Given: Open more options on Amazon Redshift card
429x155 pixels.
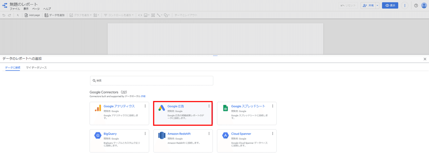Looking at the screenshot, I should [209, 134].
